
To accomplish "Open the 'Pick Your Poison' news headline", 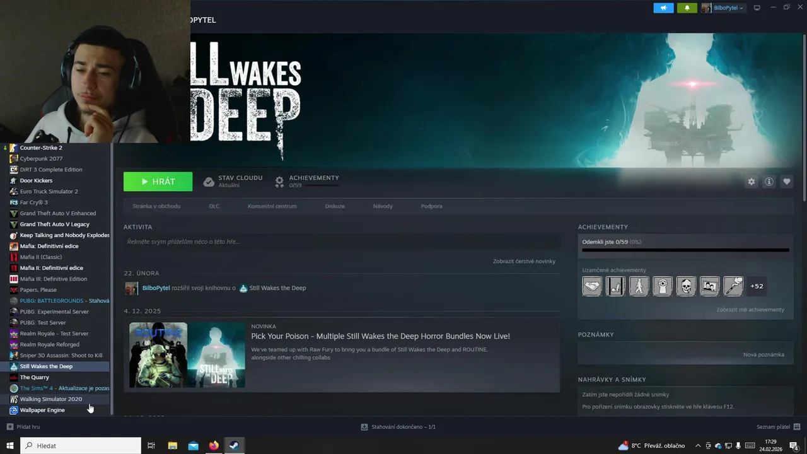I will click(380, 336).
